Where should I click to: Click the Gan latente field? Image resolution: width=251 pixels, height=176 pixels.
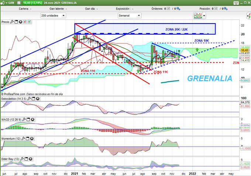(x=58, y=9)
